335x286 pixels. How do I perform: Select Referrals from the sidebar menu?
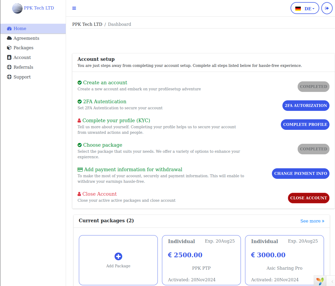[x=23, y=67]
